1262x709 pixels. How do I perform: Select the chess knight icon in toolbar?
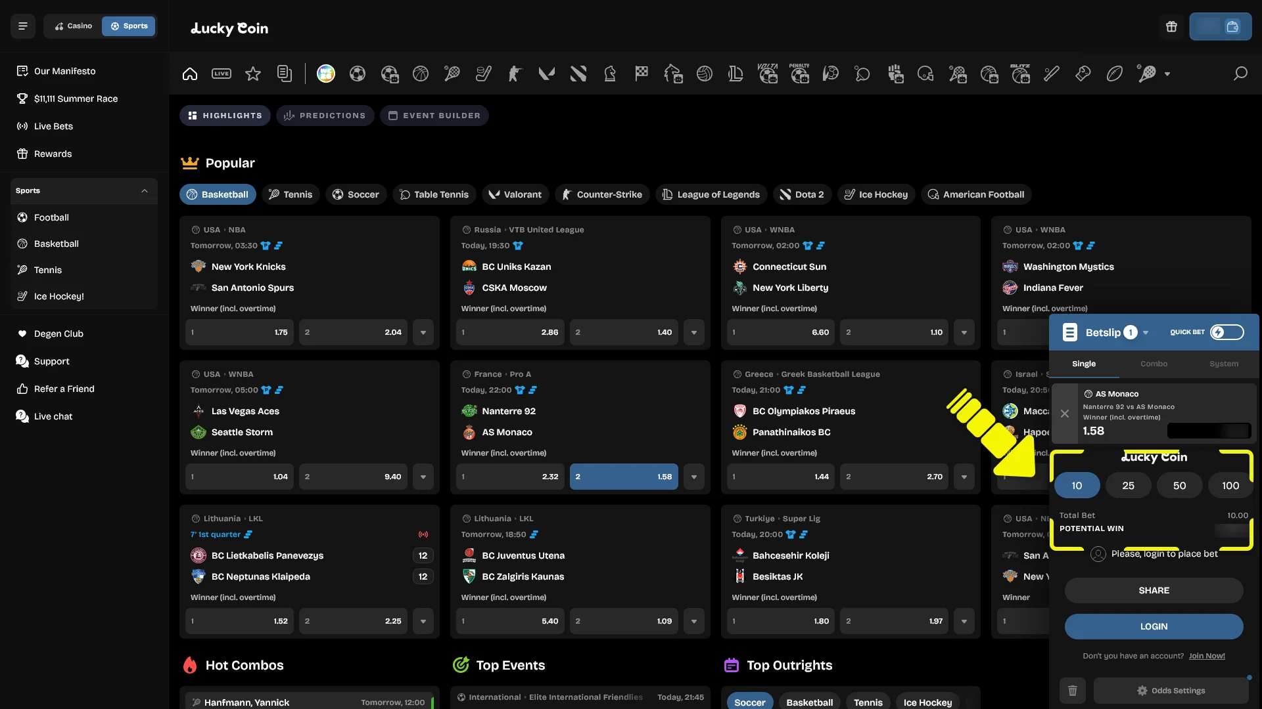coord(610,74)
